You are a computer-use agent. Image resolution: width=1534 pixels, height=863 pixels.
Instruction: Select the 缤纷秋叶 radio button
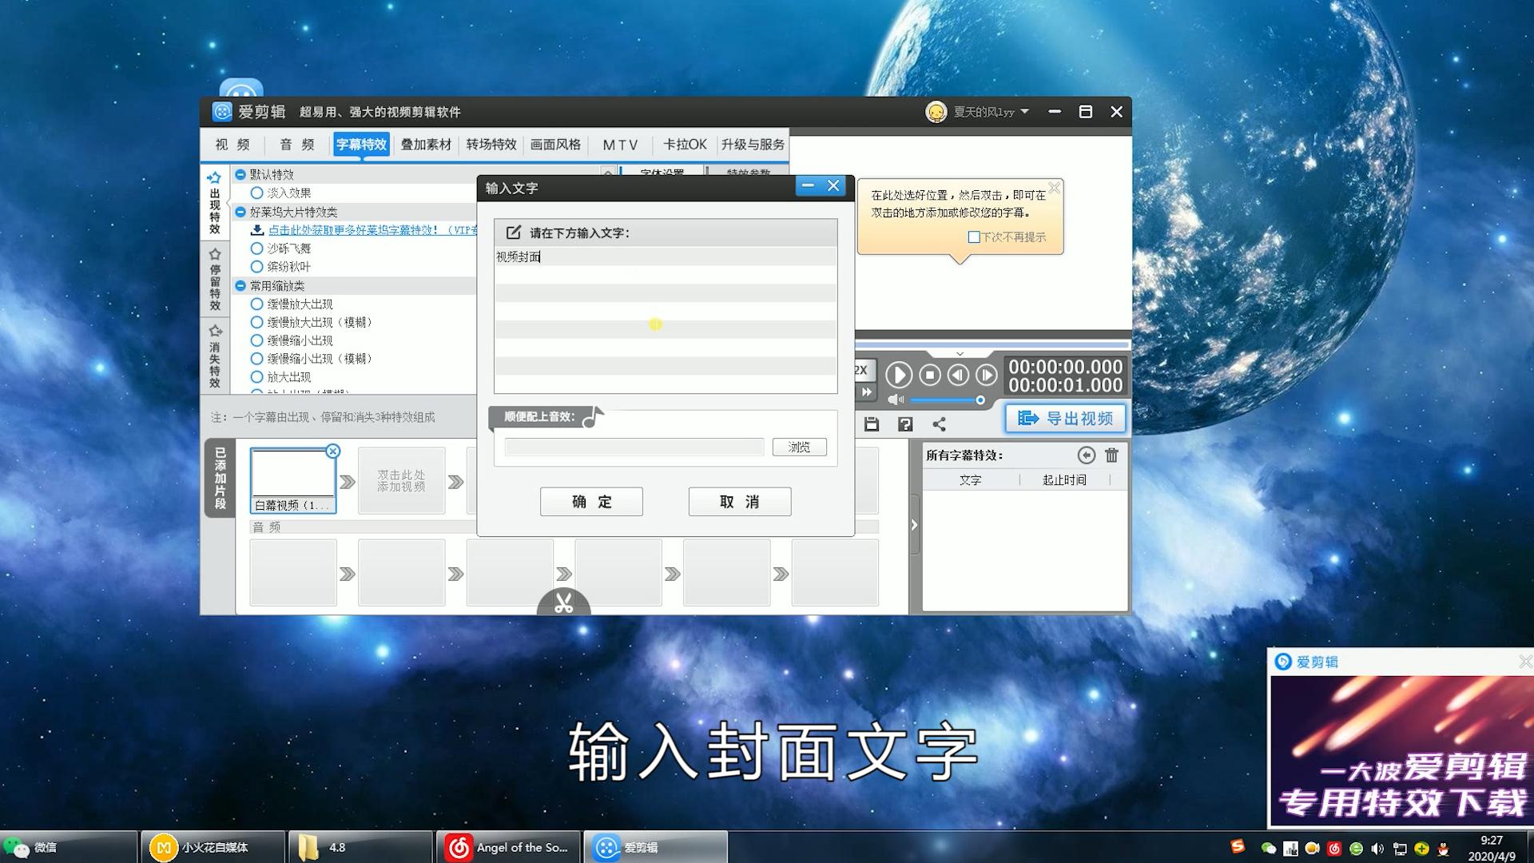coord(256,267)
